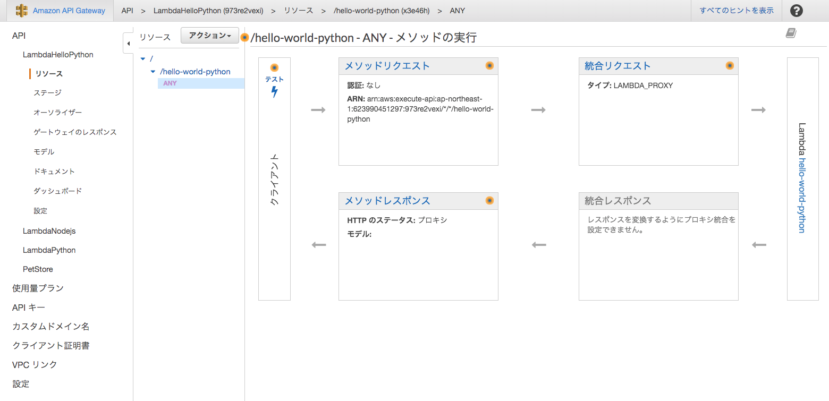The height and width of the screenshot is (401, 829).
Task: Open ダッシュボード in the sidebar
Action: (57, 191)
